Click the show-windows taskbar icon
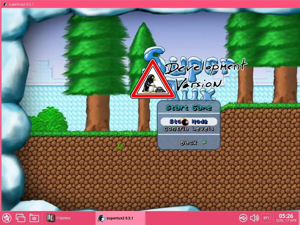Screen dimensions: 300x225 coord(21,218)
